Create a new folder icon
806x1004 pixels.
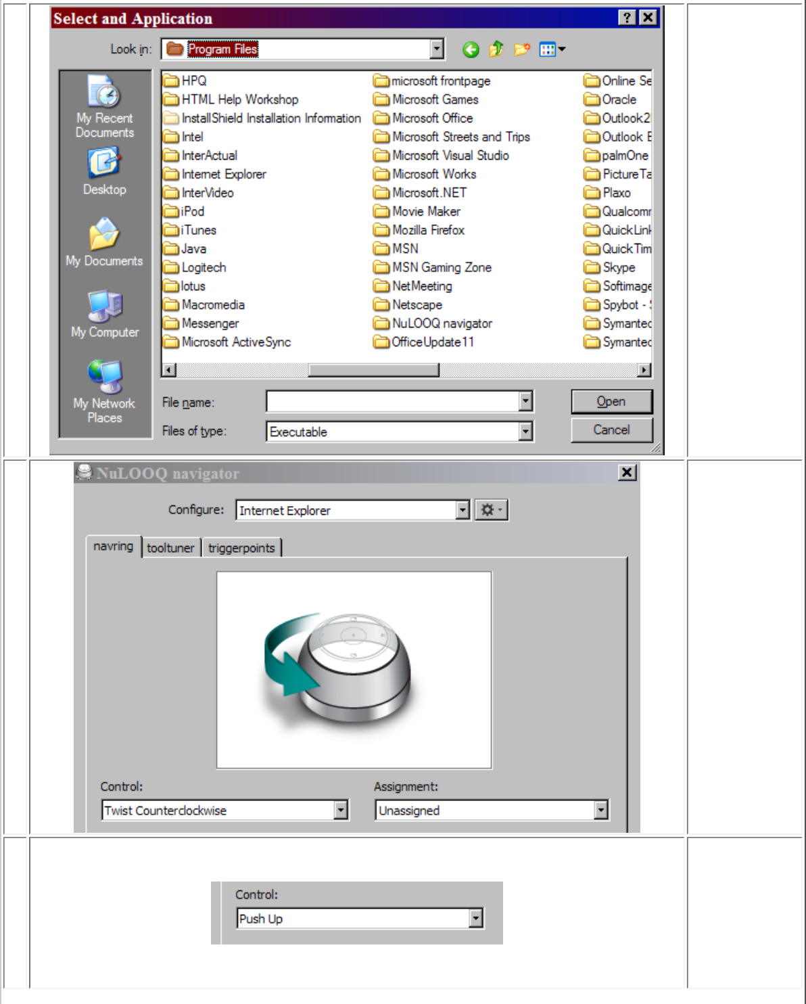[x=521, y=49]
